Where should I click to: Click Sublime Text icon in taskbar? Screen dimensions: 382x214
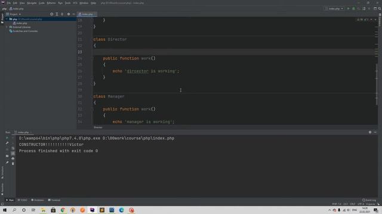pyautogui.click(x=102, y=210)
